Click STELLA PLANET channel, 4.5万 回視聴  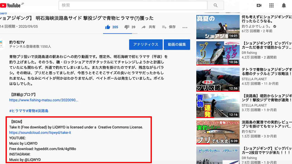(254, 79)
